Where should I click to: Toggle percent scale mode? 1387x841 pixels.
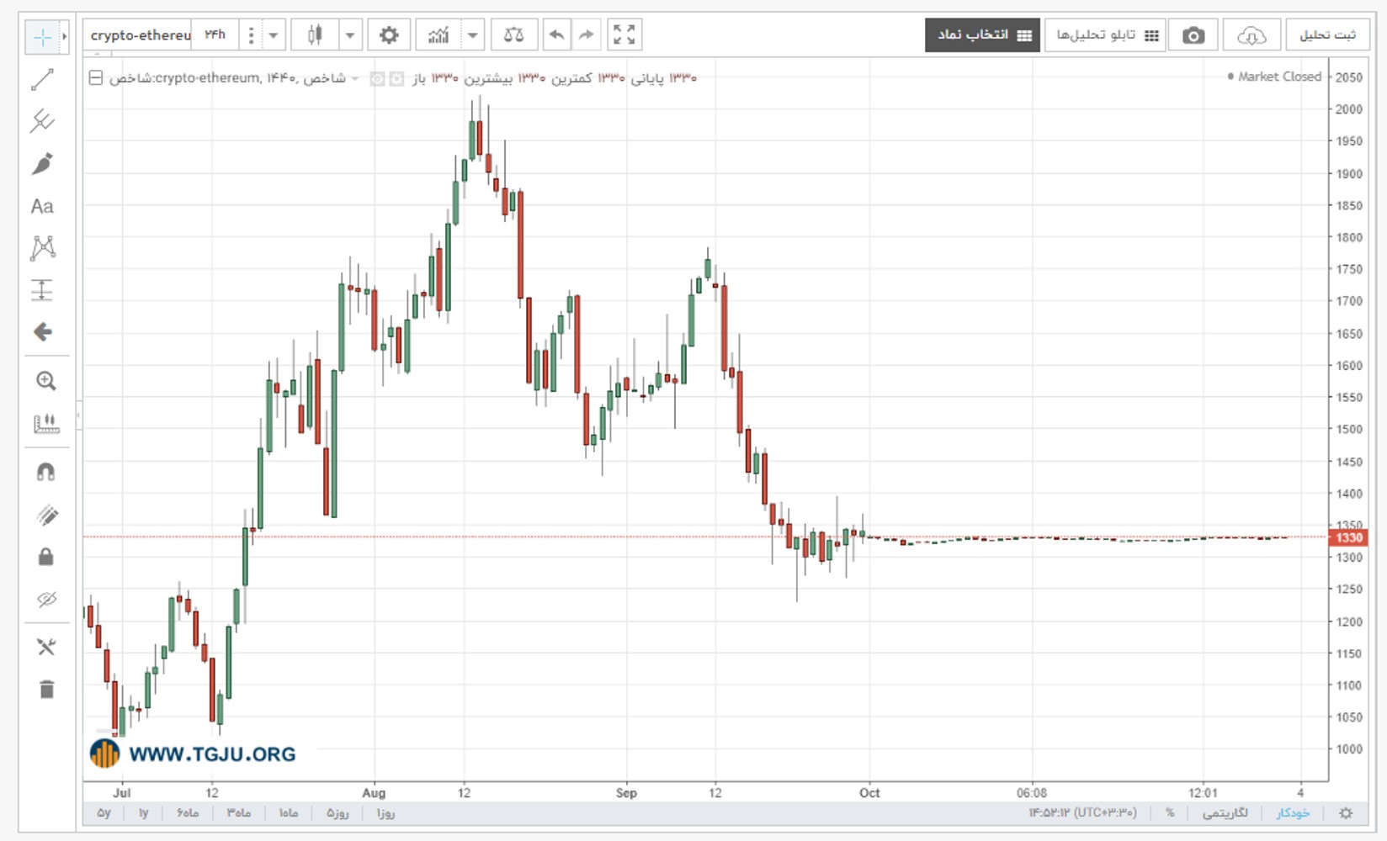tap(1170, 813)
